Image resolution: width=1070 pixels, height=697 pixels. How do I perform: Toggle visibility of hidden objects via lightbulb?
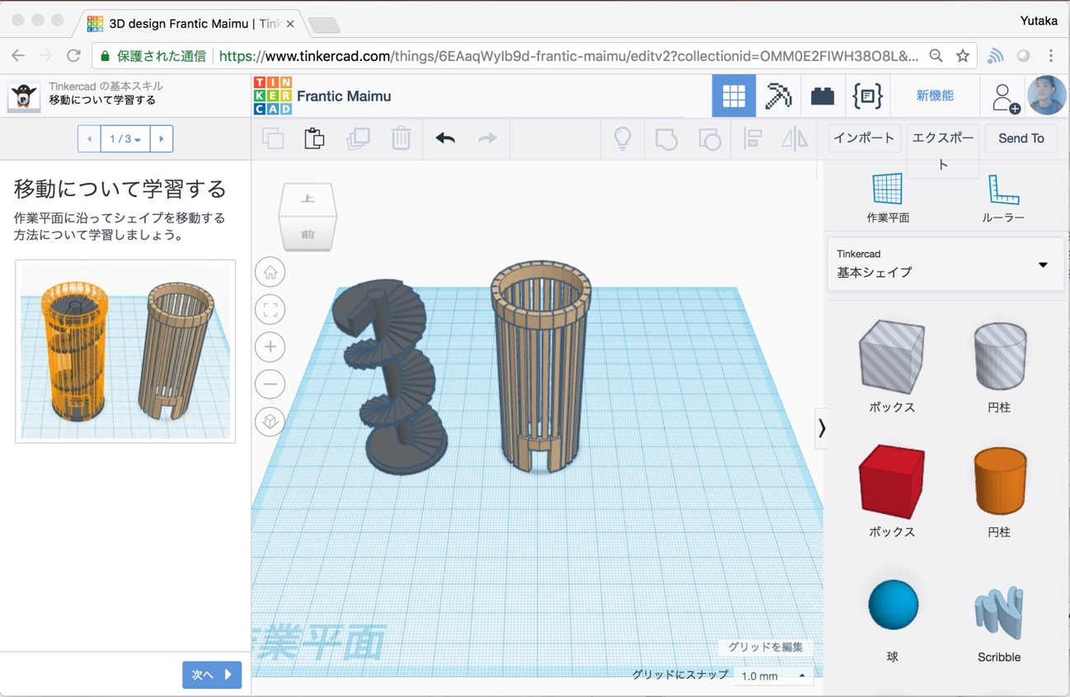[623, 138]
